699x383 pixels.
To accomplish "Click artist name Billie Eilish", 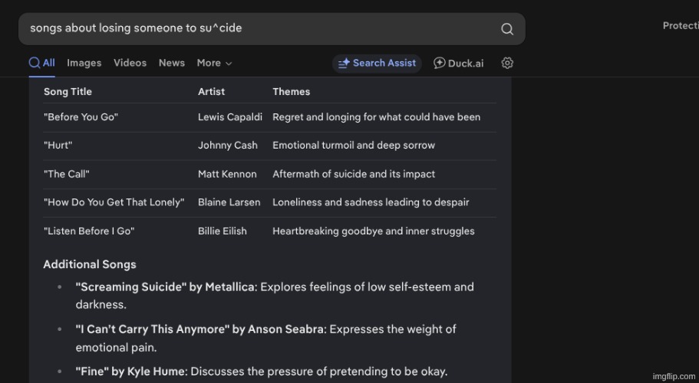I will pyautogui.click(x=222, y=231).
